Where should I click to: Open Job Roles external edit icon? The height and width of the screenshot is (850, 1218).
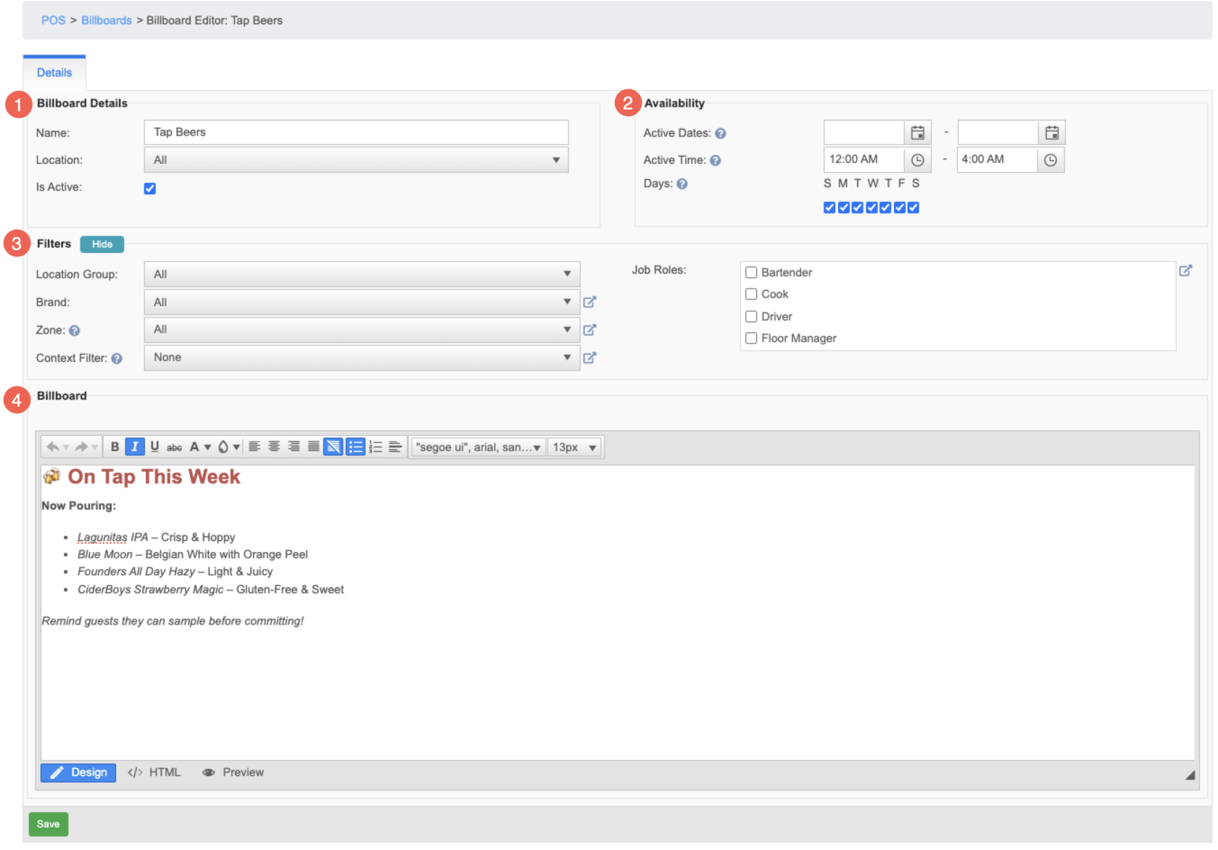1185,271
